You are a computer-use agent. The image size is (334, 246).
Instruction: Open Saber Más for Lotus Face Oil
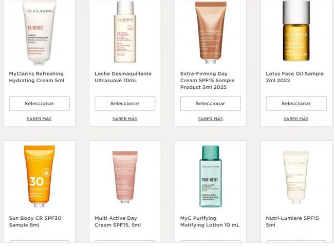coord(296,119)
